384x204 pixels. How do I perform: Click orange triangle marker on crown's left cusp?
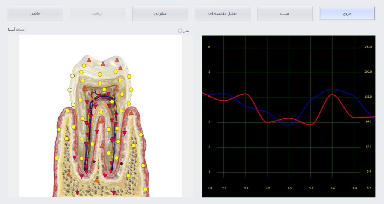[89, 60]
